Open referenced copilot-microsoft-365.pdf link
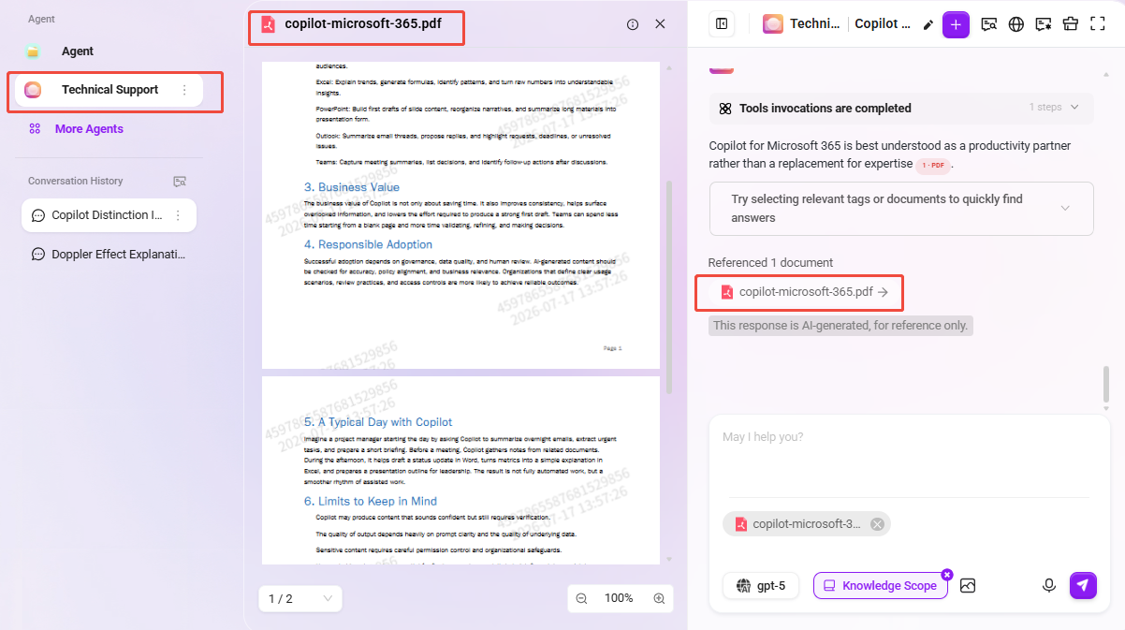Image resolution: width=1125 pixels, height=630 pixels. [805, 292]
